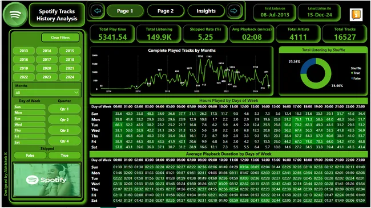Filter by year 2018
Screen dimensions: 371x208
[x=70, y=59]
